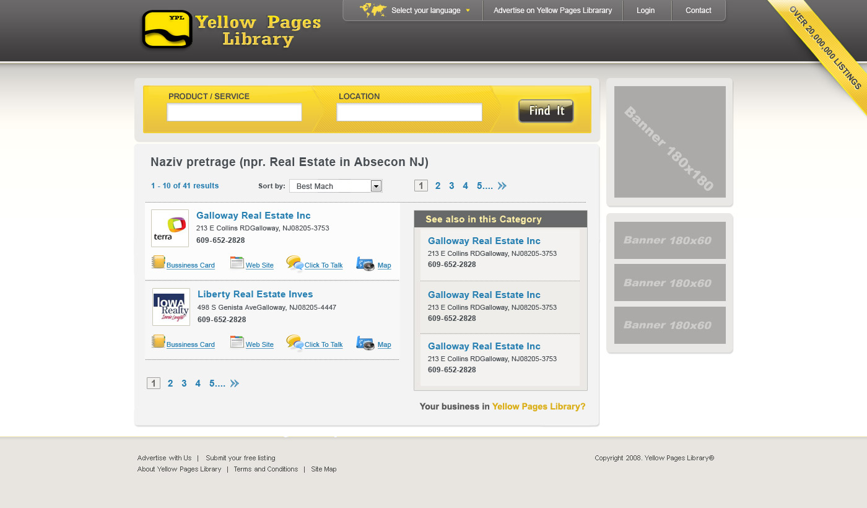Go to next pages with top double-arrow

502,186
